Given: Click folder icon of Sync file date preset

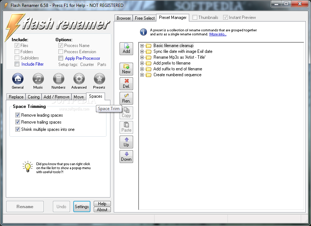Looking at the screenshot, I should (x=148, y=51).
